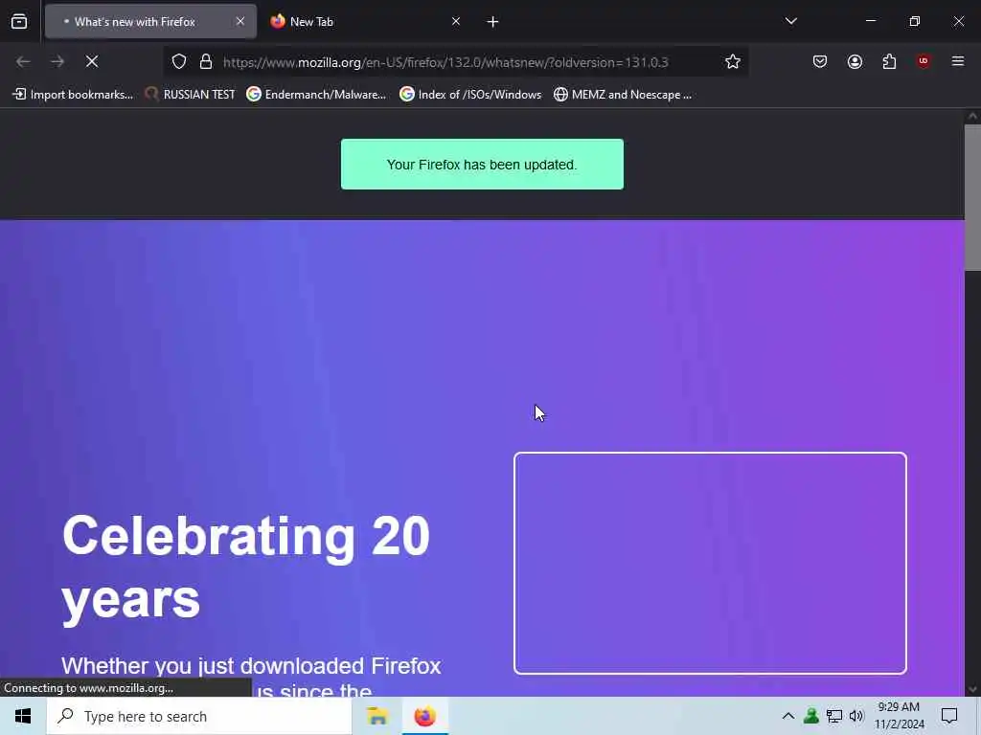
Task: Open tracking protection shield panel
Action: pyautogui.click(x=179, y=61)
